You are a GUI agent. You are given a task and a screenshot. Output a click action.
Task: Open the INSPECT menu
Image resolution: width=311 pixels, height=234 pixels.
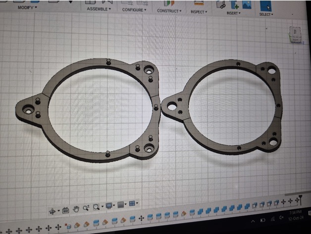[200, 11]
